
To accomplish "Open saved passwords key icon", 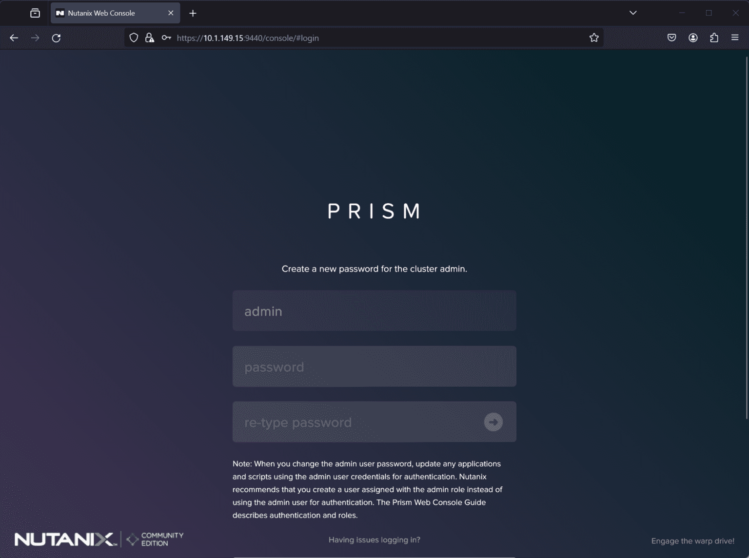I will 166,38.
